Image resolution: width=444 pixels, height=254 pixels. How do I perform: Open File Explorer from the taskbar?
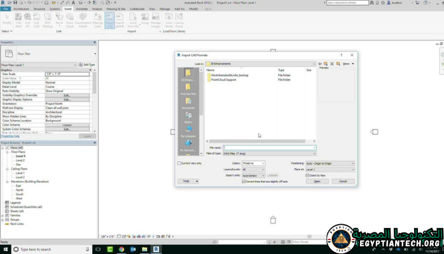coord(144,249)
